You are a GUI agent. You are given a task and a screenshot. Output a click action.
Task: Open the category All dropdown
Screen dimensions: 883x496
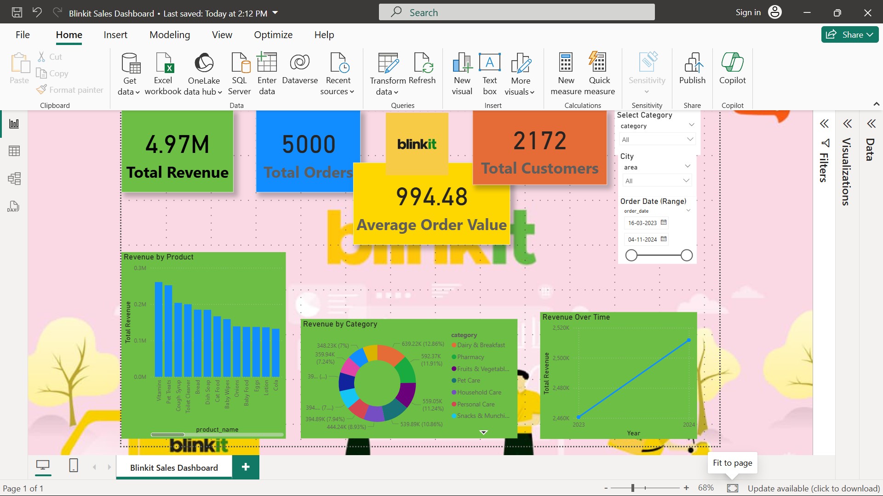pos(657,139)
